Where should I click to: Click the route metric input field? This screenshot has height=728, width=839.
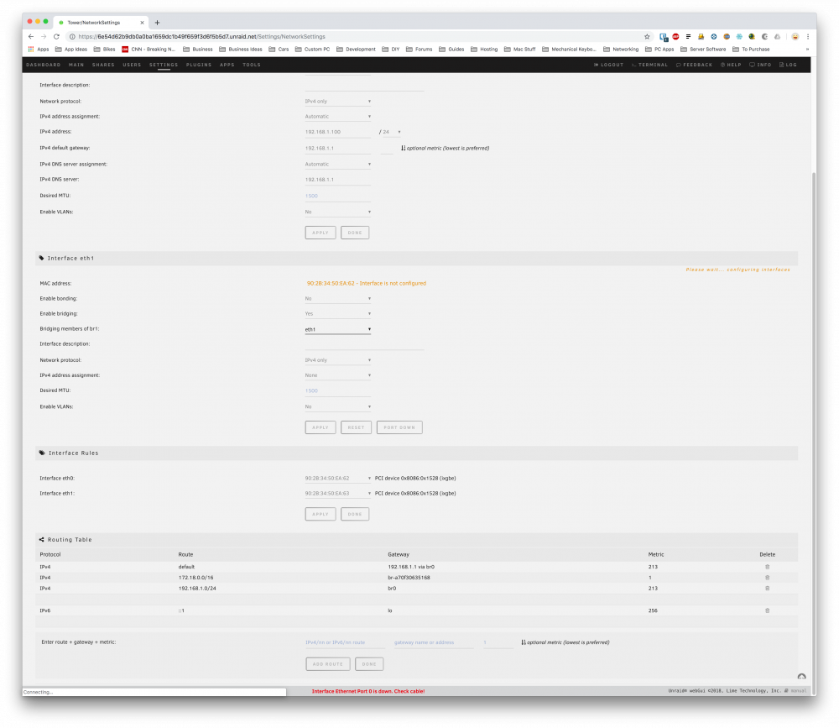[x=498, y=642]
